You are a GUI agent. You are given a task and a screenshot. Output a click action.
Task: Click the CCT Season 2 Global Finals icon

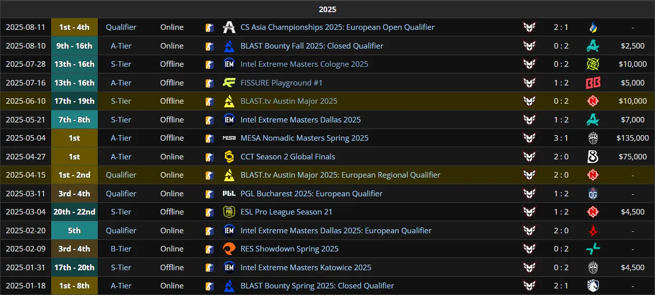(229, 157)
